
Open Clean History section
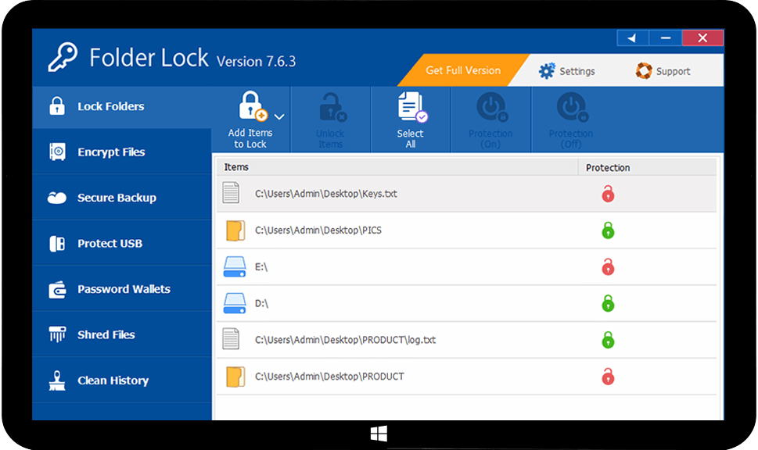click(122, 380)
